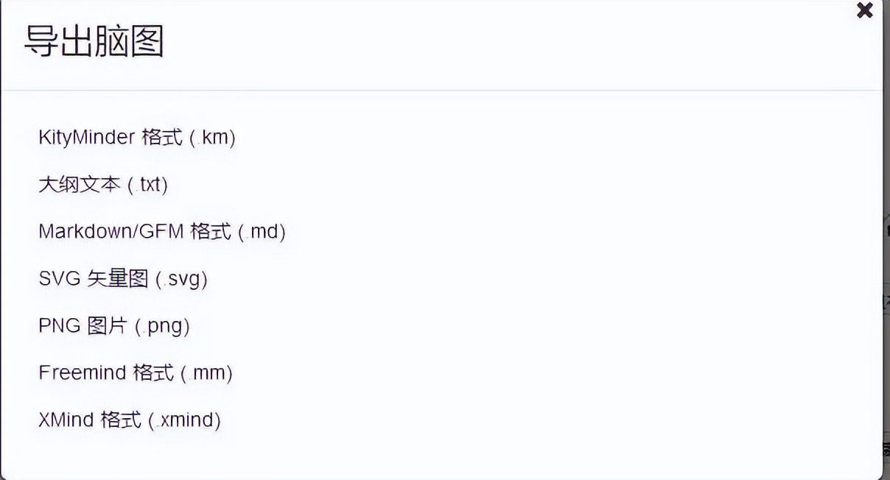Screen dimensions: 890x480
Task: Select the .md Markdown entry
Action: 161,232
